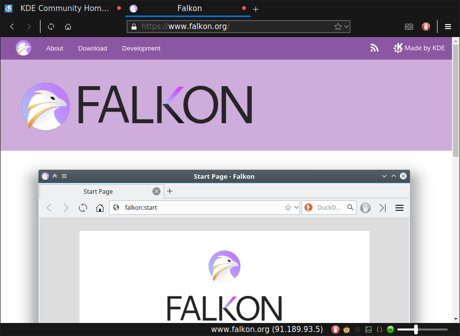Click the DuckDuckGo search engine icon

coord(308,207)
